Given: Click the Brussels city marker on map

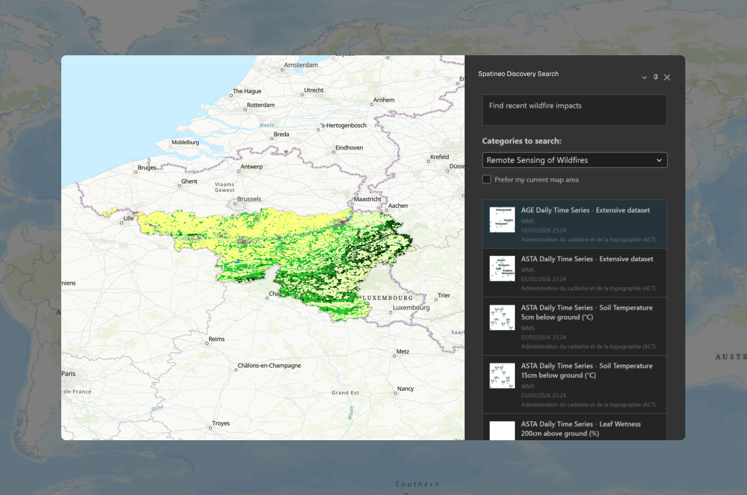Looking at the screenshot, I should click(x=235, y=204).
